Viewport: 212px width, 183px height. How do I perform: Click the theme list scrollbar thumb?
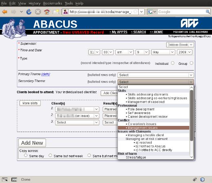click(x=192, y=115)
